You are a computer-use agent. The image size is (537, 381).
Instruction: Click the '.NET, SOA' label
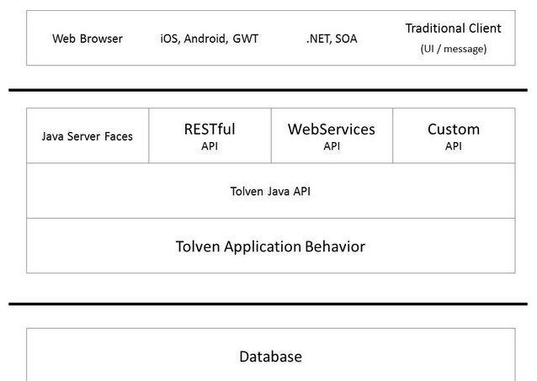[x=332, y=39]
